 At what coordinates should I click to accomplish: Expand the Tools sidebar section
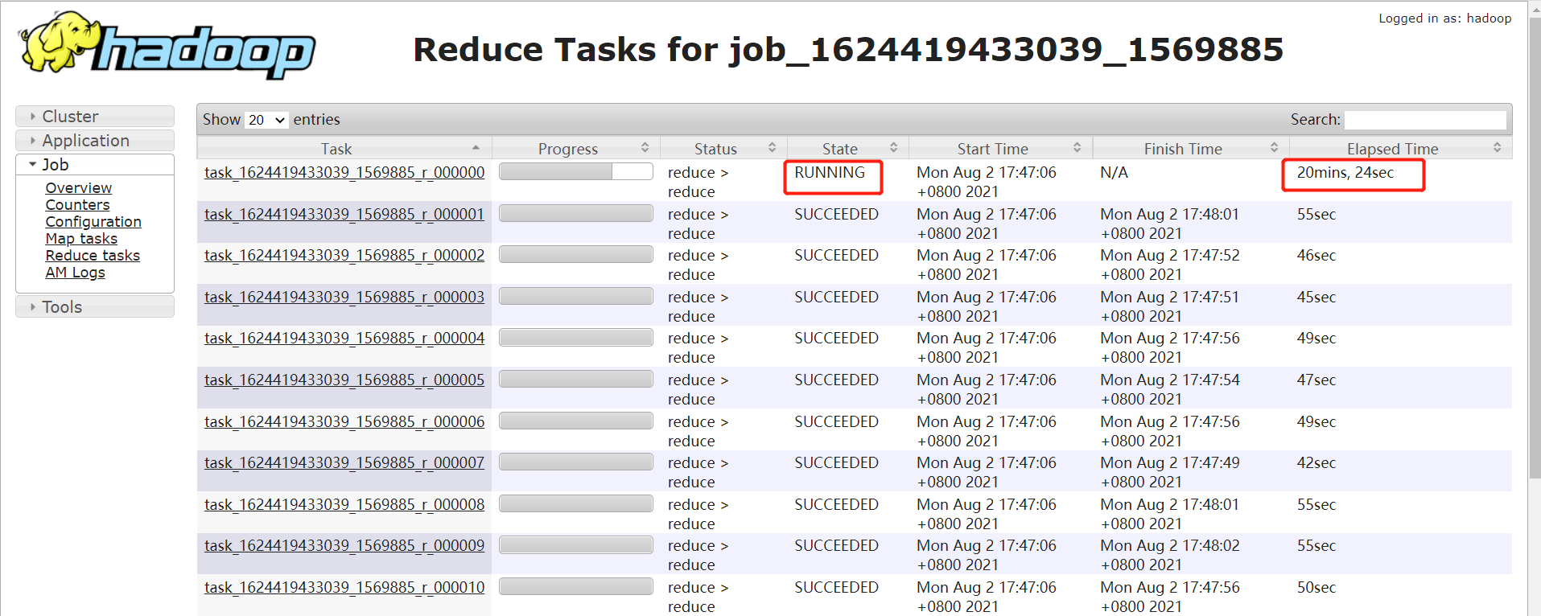click(x=95, y=307)
